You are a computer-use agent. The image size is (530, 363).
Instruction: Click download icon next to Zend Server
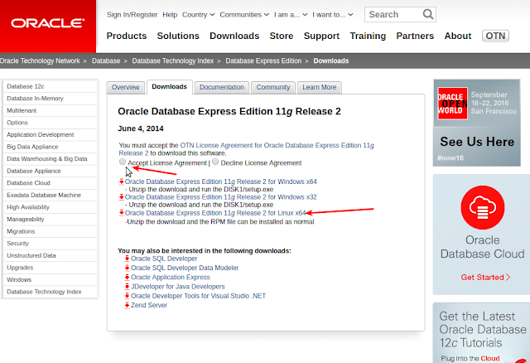[x=127, y=305]
